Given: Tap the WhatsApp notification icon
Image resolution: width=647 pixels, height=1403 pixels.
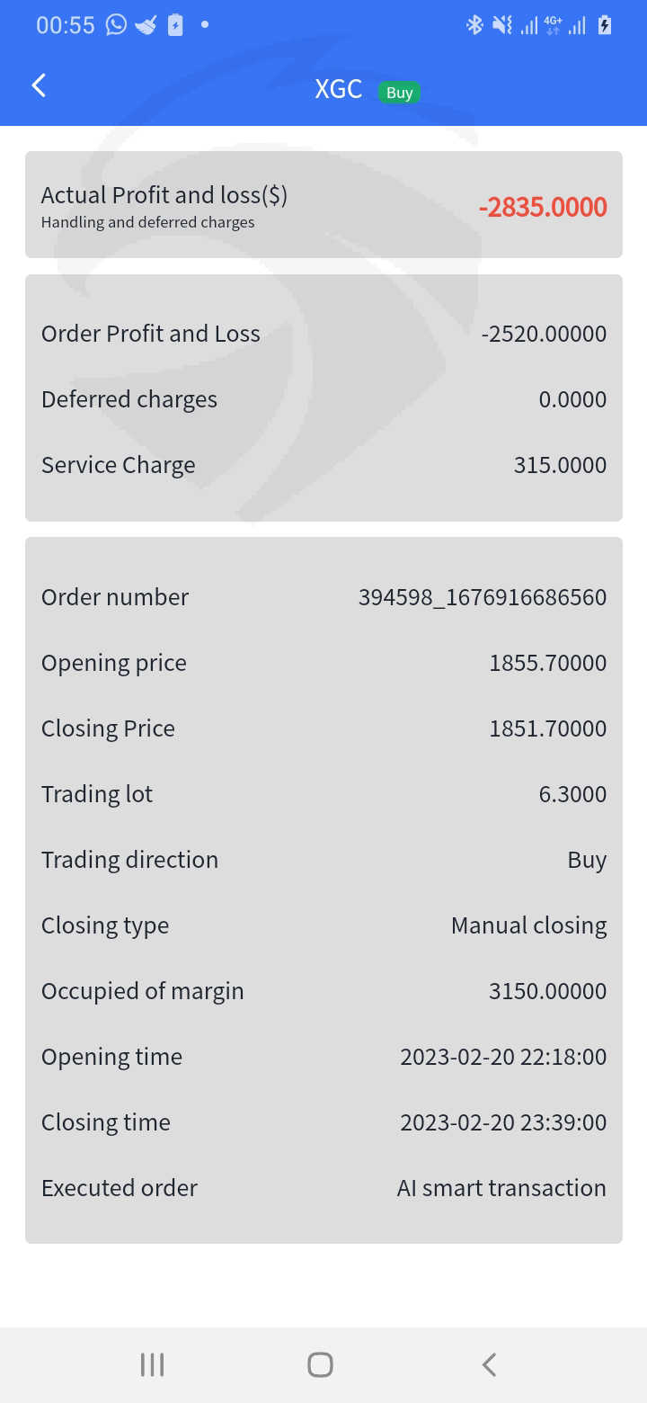Looking at the screenshot, I should tap(117, 25).
